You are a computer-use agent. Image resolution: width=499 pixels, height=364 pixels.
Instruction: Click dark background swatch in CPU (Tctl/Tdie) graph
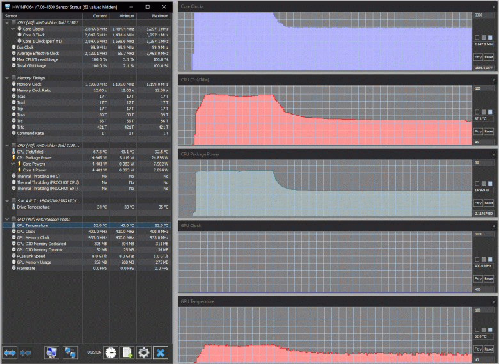[x=477, y=112]
